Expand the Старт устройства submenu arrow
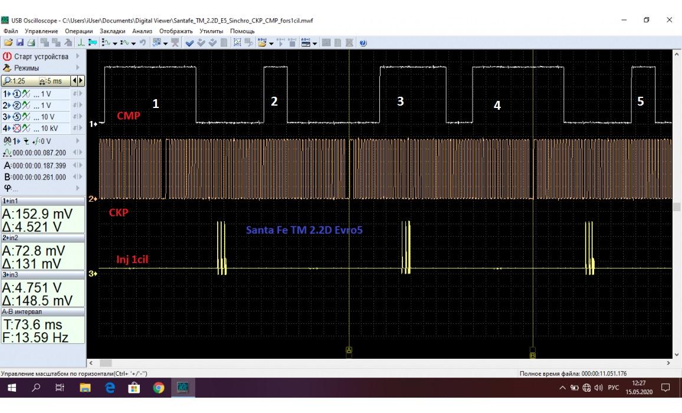This screenshot has width=682, height=413. pos(78,56)
